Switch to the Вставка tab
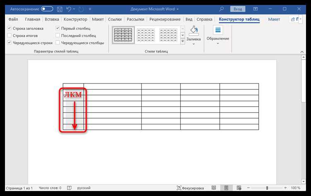 click(52, 19)
